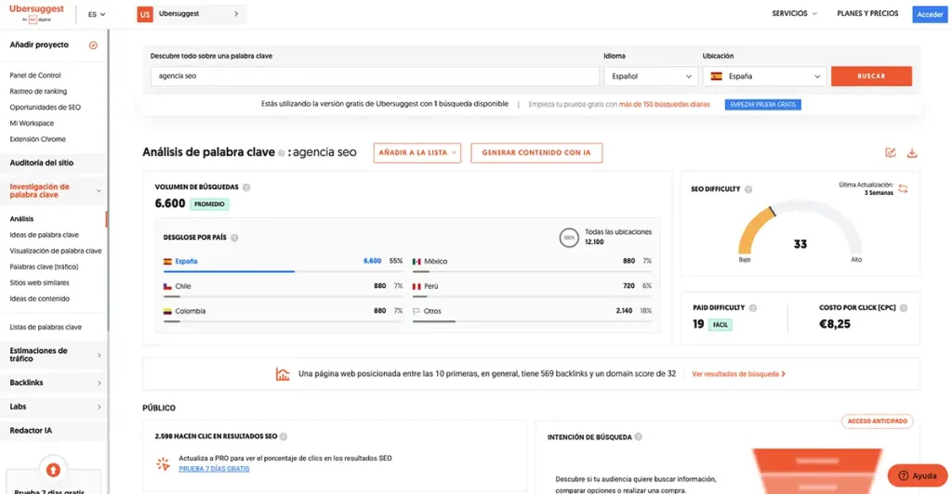Image resolution: width=952 pixels, height=494 pixels.
Task: Go to Panel de Control
Action: (35, 75)
